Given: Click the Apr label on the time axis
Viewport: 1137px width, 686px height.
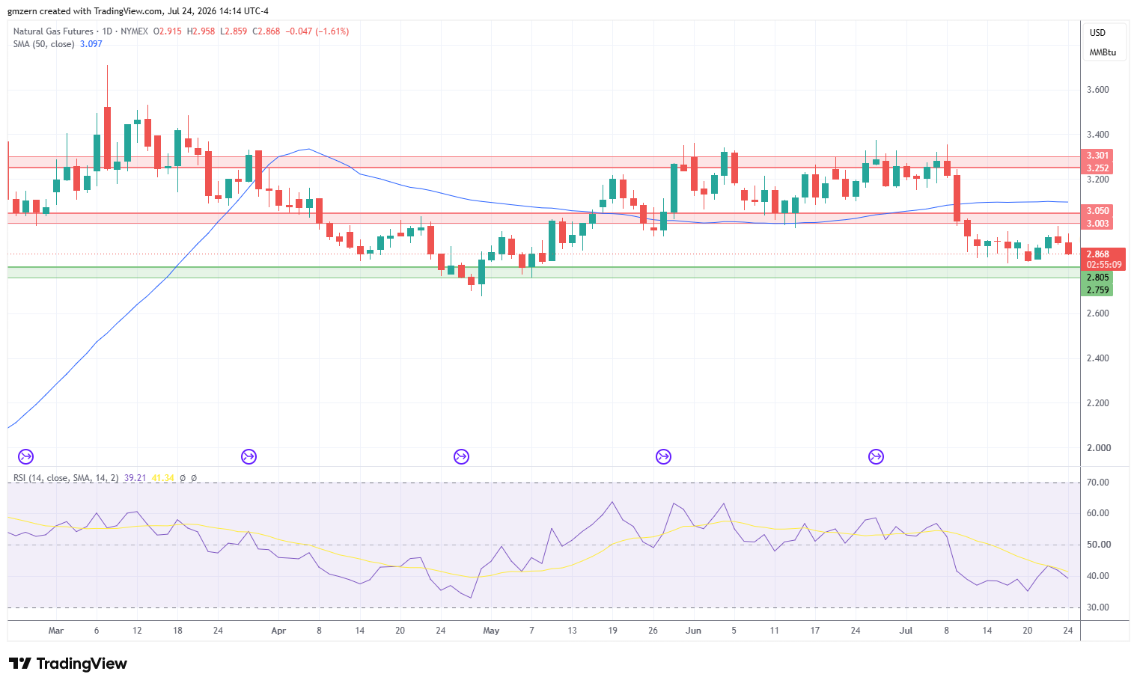Looking at the screenshot, I should [x=278, y=631].
